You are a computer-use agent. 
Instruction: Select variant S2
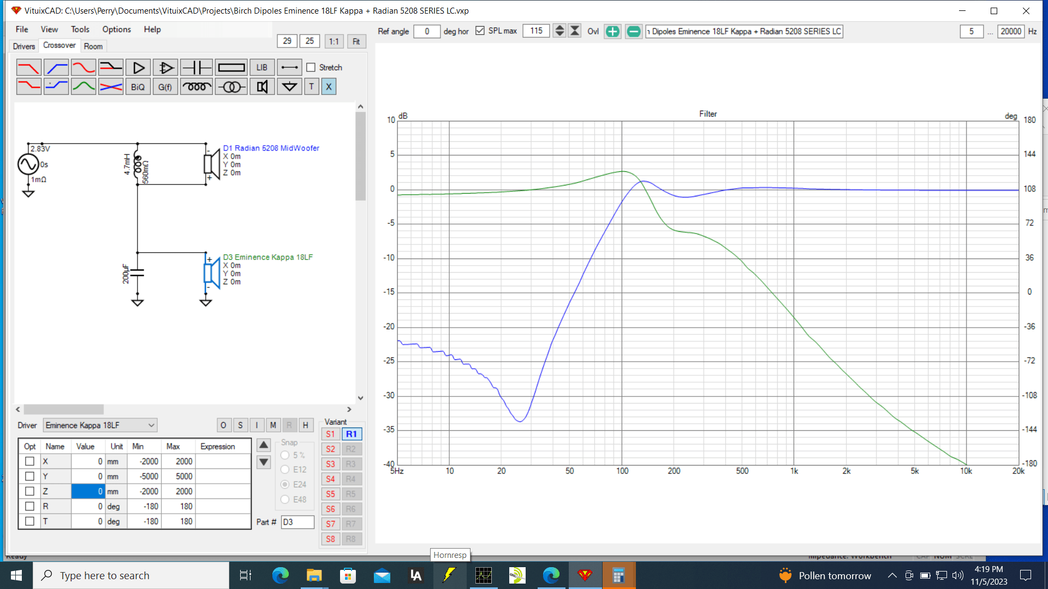click(330, 449)
